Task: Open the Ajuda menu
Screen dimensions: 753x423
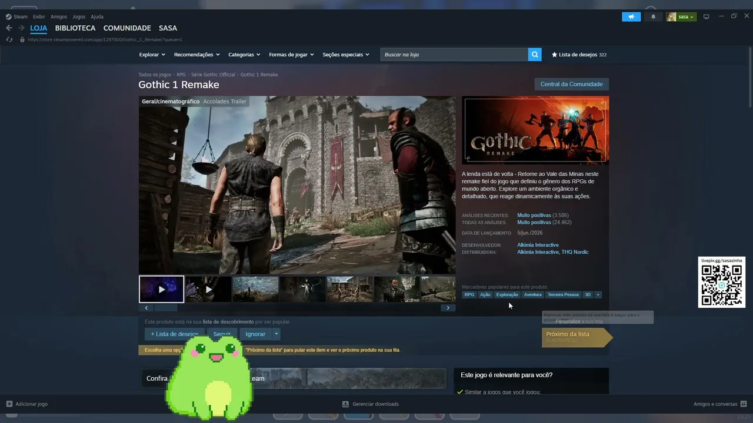Action: [97, 16]
